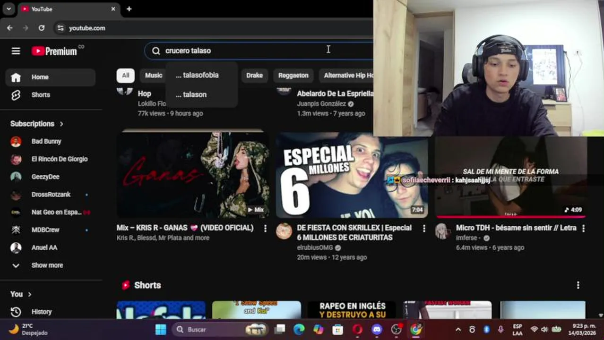Select the 'Music' filter chip
This screenshot has width=604, height=340.
153,75
